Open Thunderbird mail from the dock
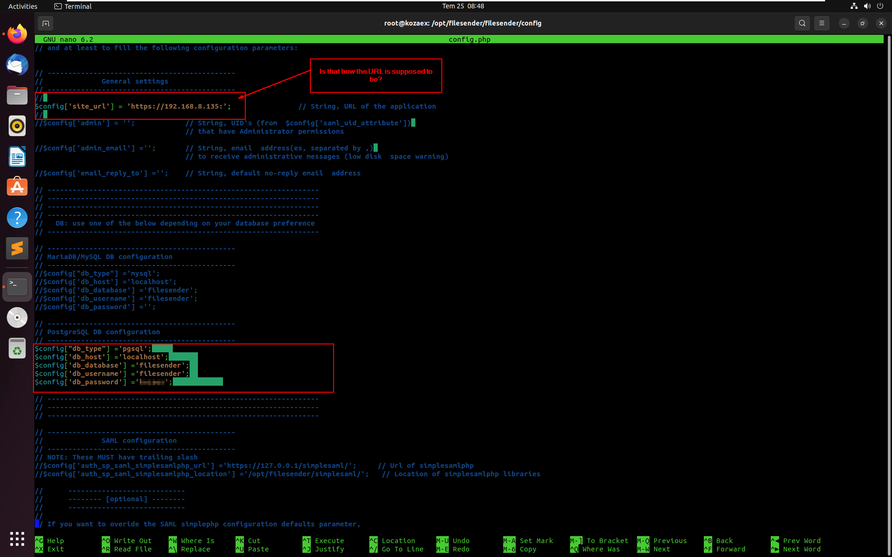 [x=17, y=65]
